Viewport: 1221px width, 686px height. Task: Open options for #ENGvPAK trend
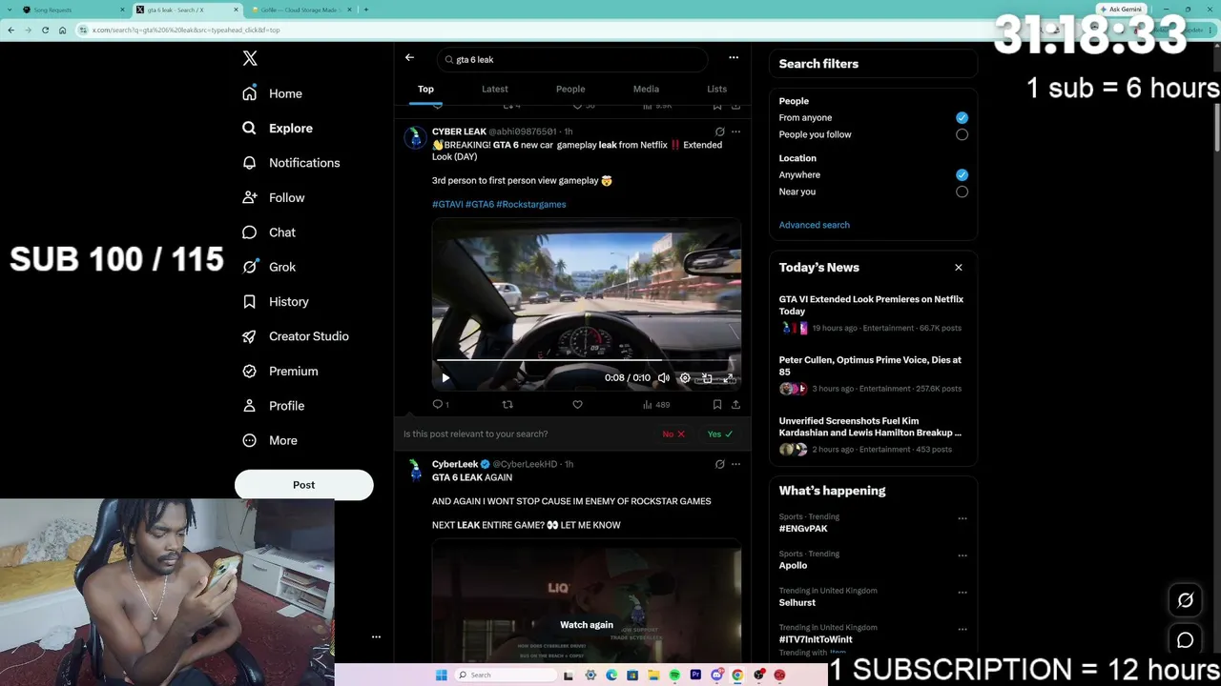click(962, 519)
